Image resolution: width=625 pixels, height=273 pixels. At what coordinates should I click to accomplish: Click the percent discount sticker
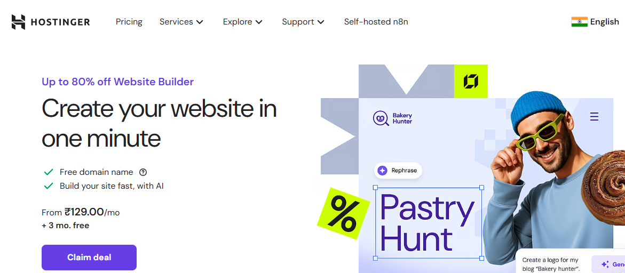click(343, 214)
